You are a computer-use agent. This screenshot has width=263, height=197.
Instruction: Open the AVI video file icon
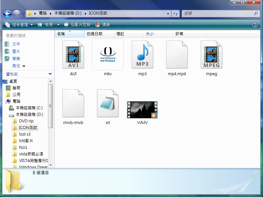[x=73, y=55]
